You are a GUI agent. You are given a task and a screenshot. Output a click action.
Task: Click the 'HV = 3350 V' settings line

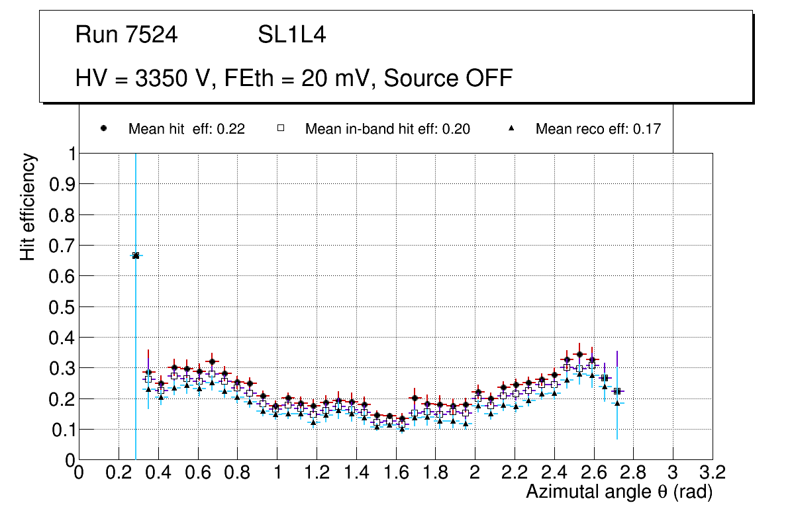(x=294, y=78)
